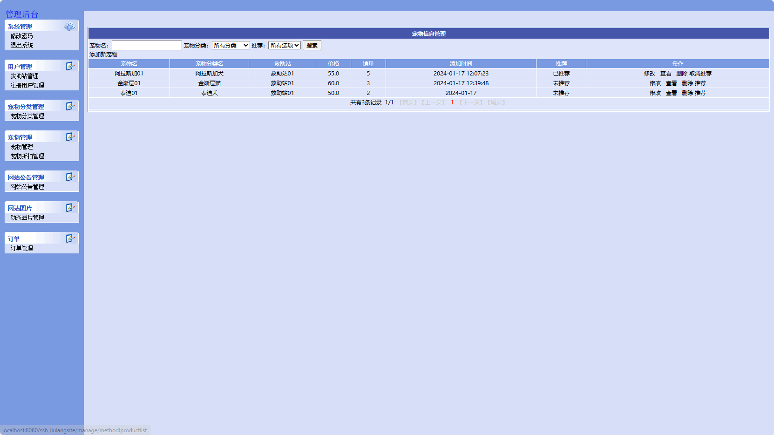
Task: Click 修改 for 金渐层01 row
Action: click(x=655, y=83)
